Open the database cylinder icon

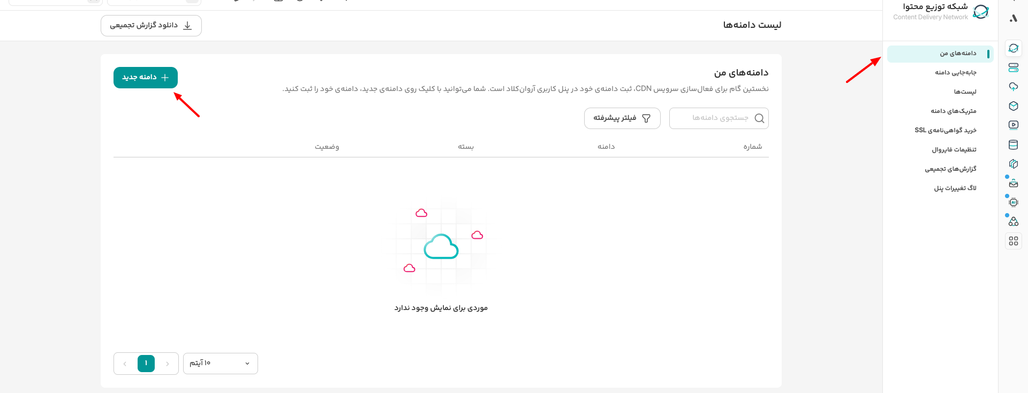(x=1013, y=145)
